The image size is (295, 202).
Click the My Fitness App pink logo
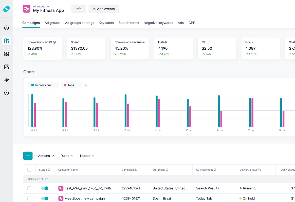click(x=26, y=9)
